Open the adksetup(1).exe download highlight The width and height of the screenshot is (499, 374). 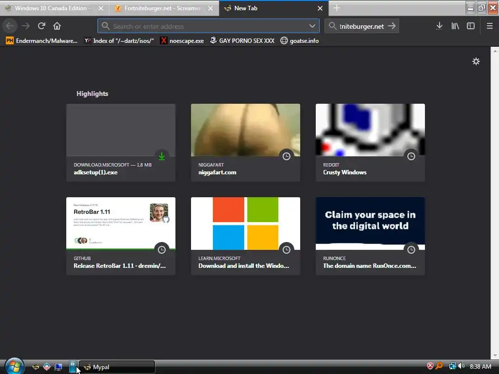pos(121,143)
